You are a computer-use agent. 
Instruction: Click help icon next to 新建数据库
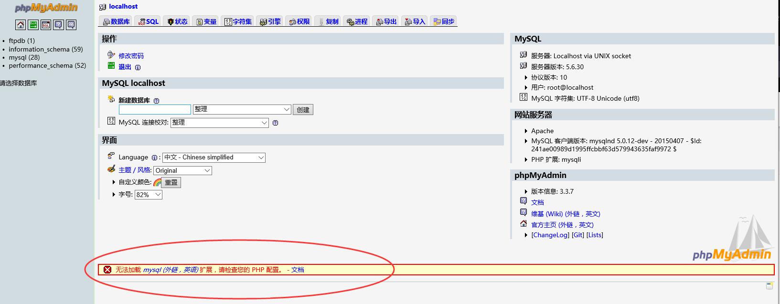click(156, 101)
